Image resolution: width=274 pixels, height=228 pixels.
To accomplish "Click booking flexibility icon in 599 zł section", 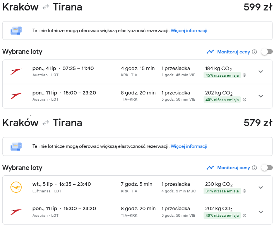I will click(16, 31).
